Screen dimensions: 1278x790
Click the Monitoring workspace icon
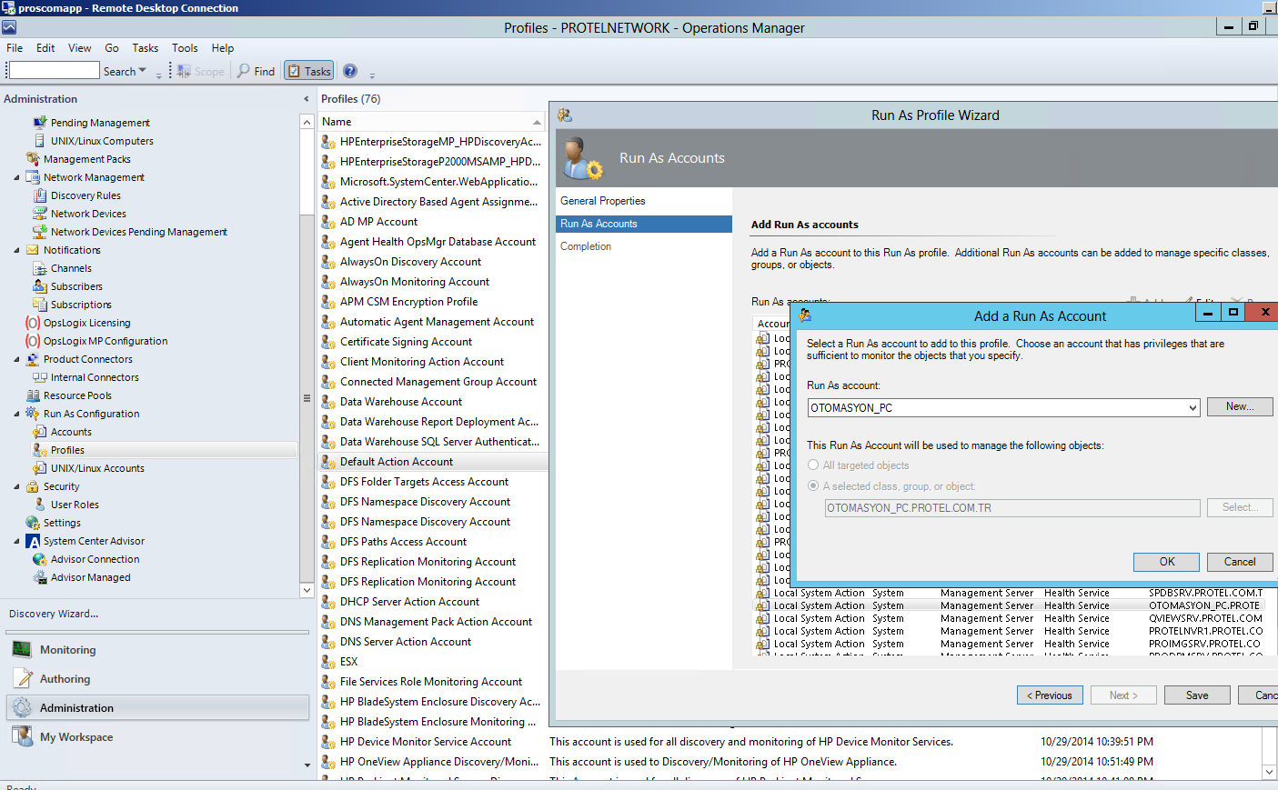point(22,649)
